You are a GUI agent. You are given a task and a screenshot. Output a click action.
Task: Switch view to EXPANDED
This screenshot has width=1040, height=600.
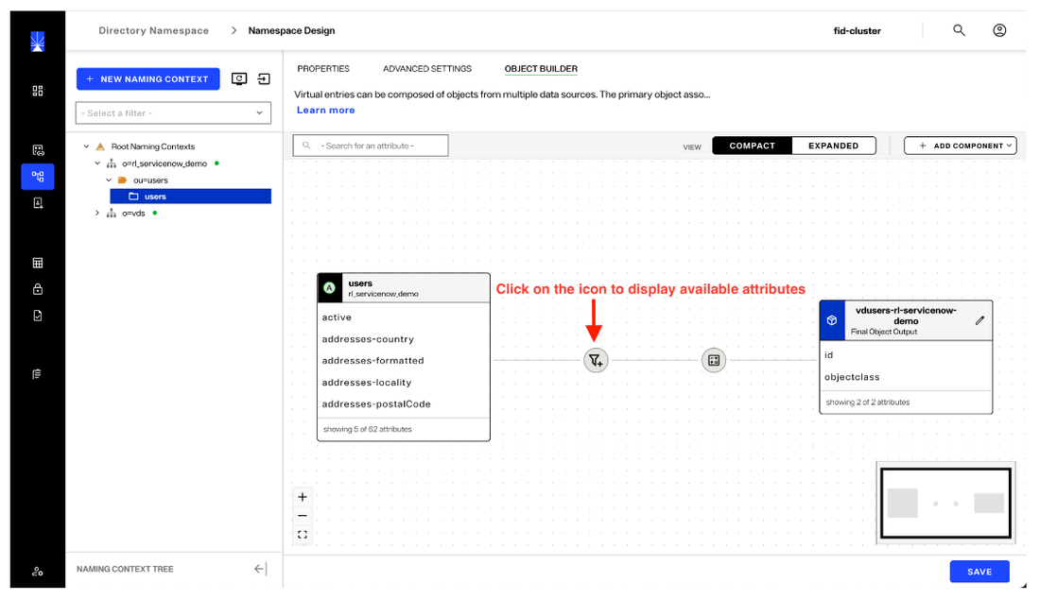click(x=833, y=146)
